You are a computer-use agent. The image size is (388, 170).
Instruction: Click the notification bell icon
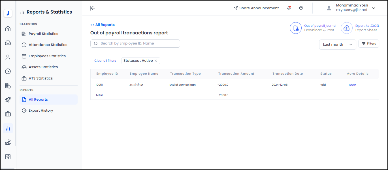click(x=289, y=8)
